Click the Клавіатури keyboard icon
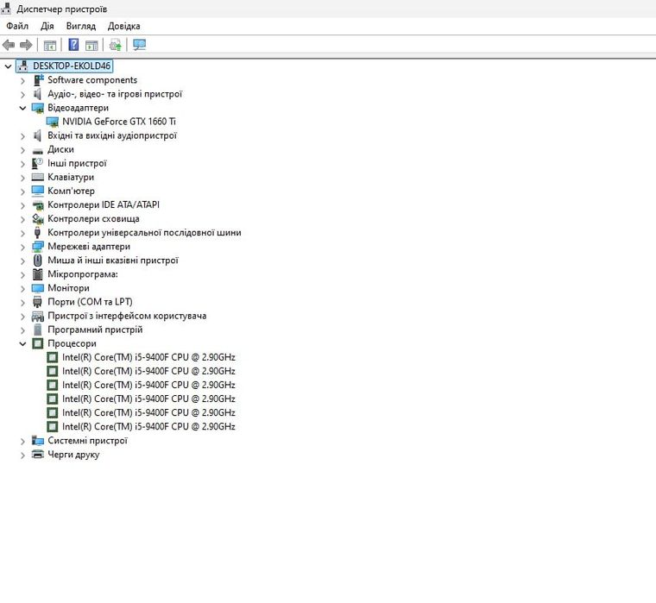656x603 pixels. (38, 178)
